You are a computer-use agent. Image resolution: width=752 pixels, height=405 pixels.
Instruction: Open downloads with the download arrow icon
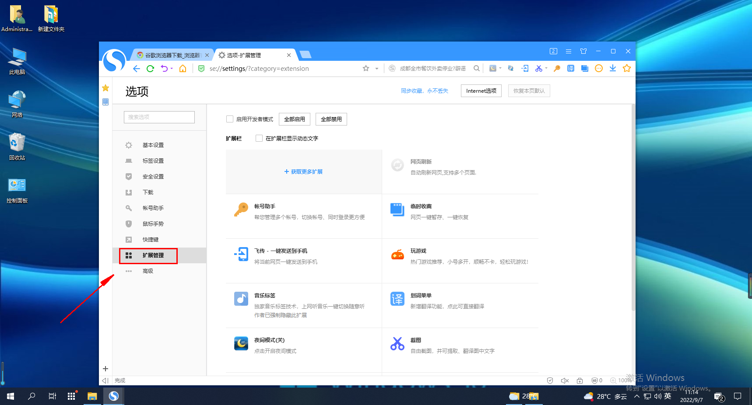[x=613, y=68]
